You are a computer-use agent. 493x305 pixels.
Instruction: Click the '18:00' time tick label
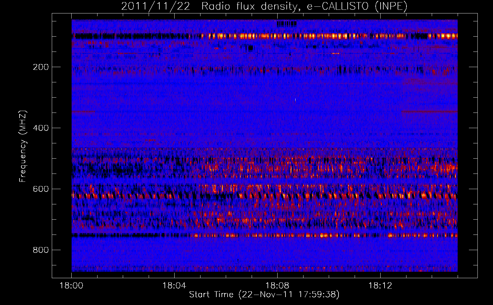(72, 286)
